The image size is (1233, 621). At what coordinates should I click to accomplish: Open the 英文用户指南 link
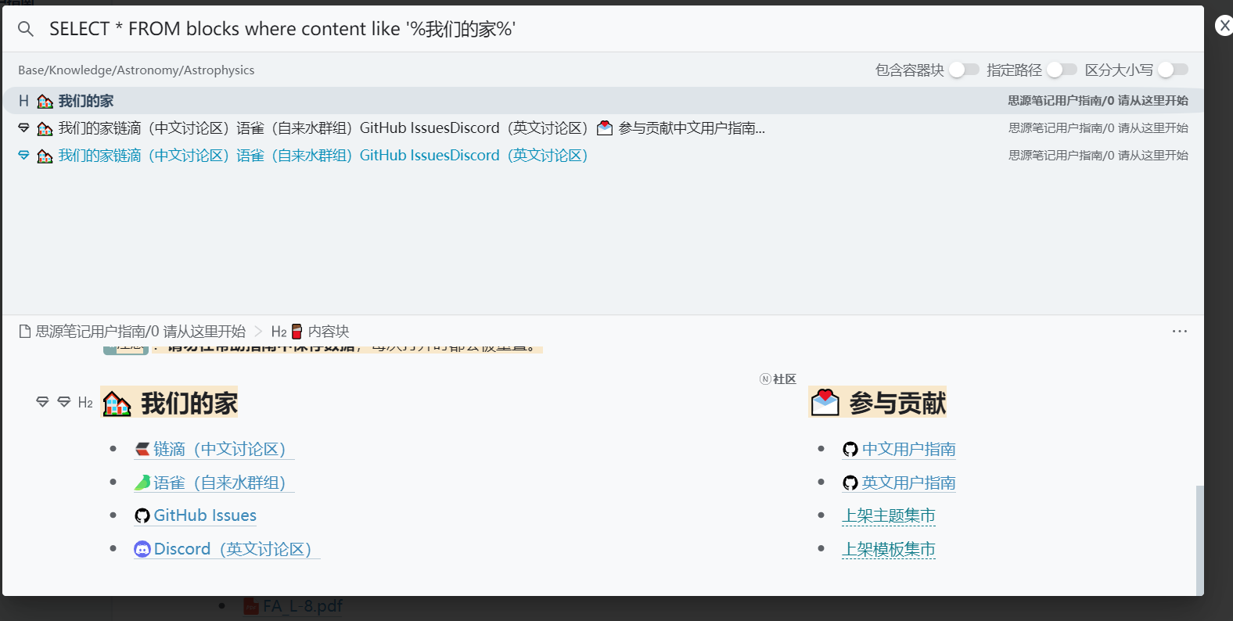point(909,483)
